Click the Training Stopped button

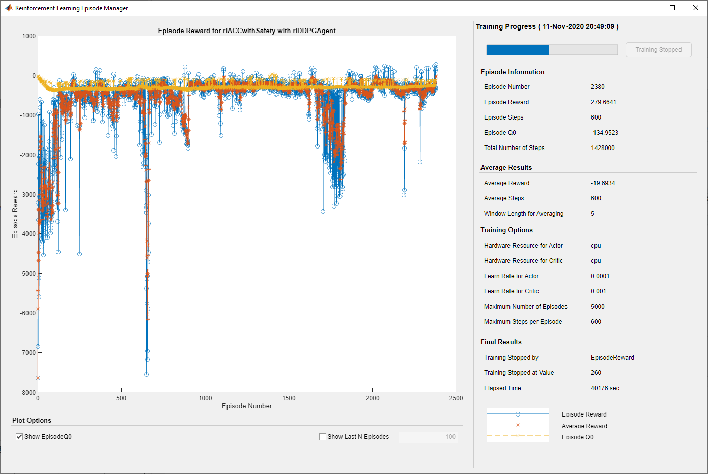coord(658,50)
